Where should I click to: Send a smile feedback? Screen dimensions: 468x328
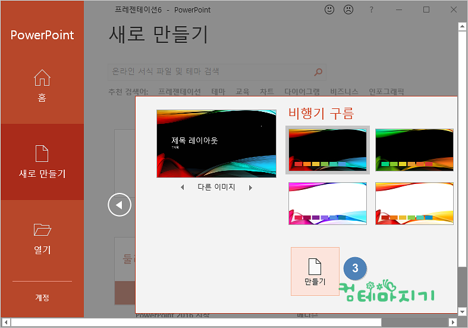coord(329,10)
